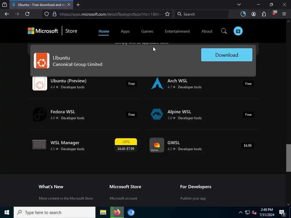Open the blue circular toolbar extension icon
Image resolution: width=291 pixels, height=218 pixels.
(x=243, y=14)
